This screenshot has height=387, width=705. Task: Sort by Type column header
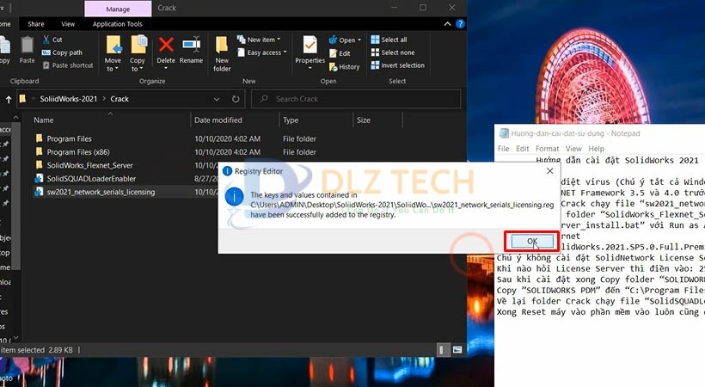coord(291,120)
